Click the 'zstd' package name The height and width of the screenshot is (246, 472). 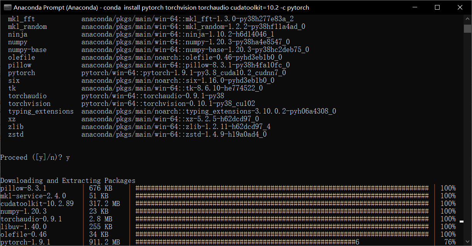(16, 134)
